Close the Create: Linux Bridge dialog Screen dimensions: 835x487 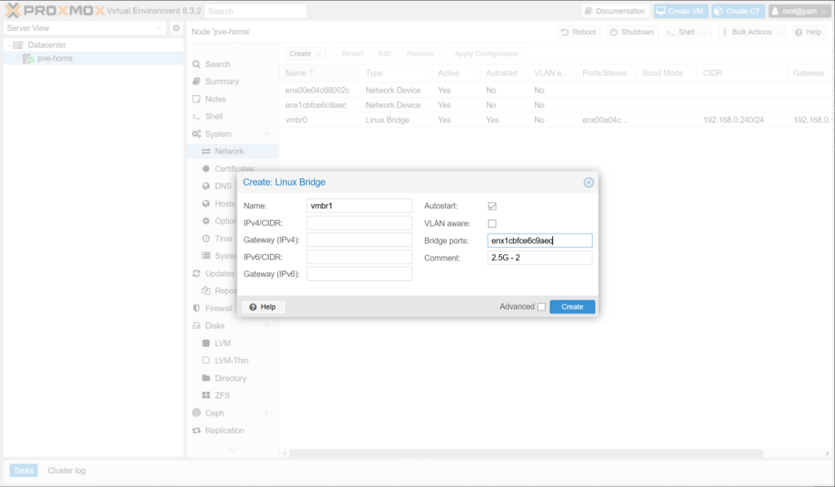pyautogui.click(x=588, y=182)
